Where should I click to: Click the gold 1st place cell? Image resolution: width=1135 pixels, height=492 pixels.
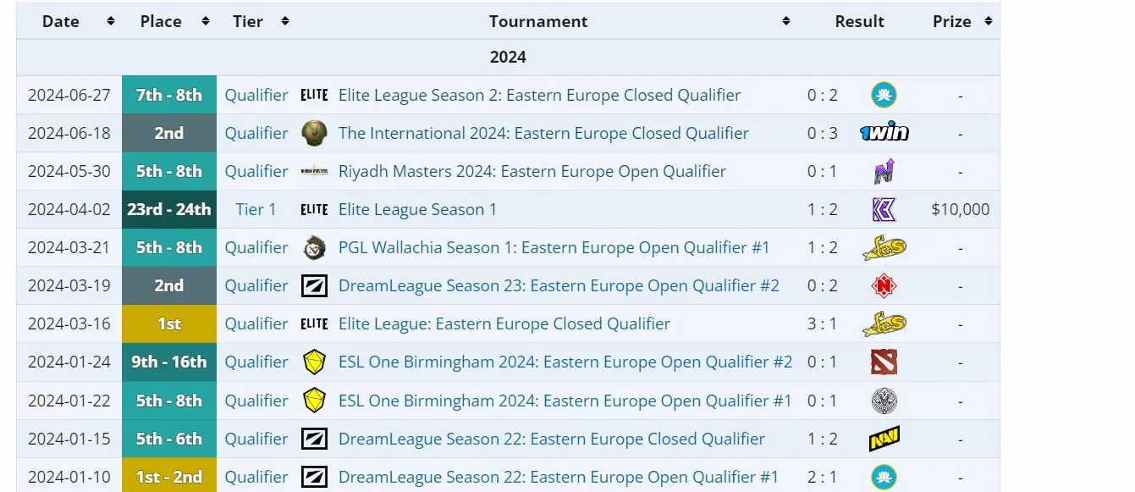click(169, 323)
